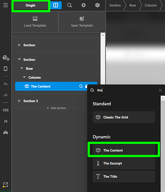Open the hexagon document icon in top bar
The width and height of the screenshot is (165, 192).
(x=97, y=5)
